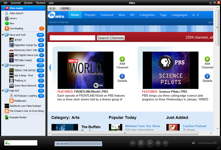This screenshot has width=221, height=150.
Task: Click the volume slider
Action: (x=207, y=143)
